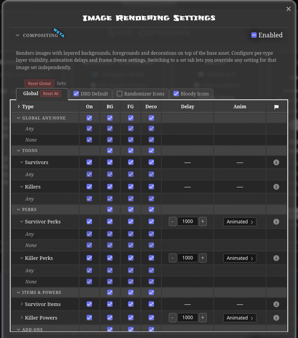The image size is (298, 338).
Task: Collapse the Global Any/None group
Action: (x=19, y=118)
